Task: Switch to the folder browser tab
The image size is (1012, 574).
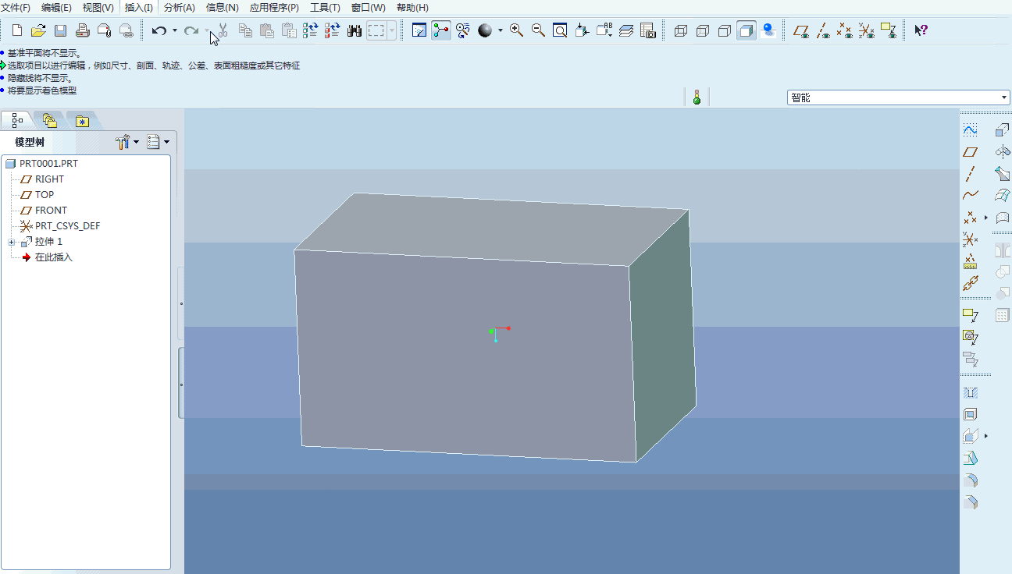Action: pos(50,121)
